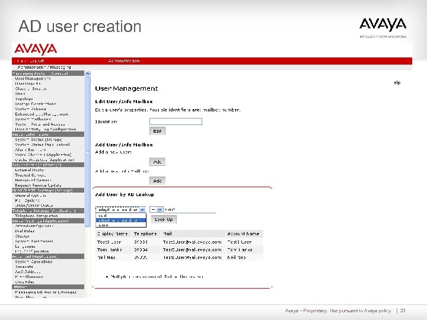This screenshot has width=427, height=320.
Task: Open Topology in the sidebar
Action: coord(24,99)
